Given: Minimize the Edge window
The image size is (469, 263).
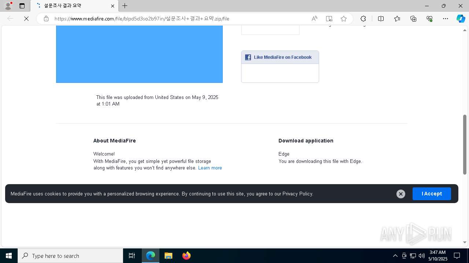Looking at the screenshot, I should click(x=427, y=6).
